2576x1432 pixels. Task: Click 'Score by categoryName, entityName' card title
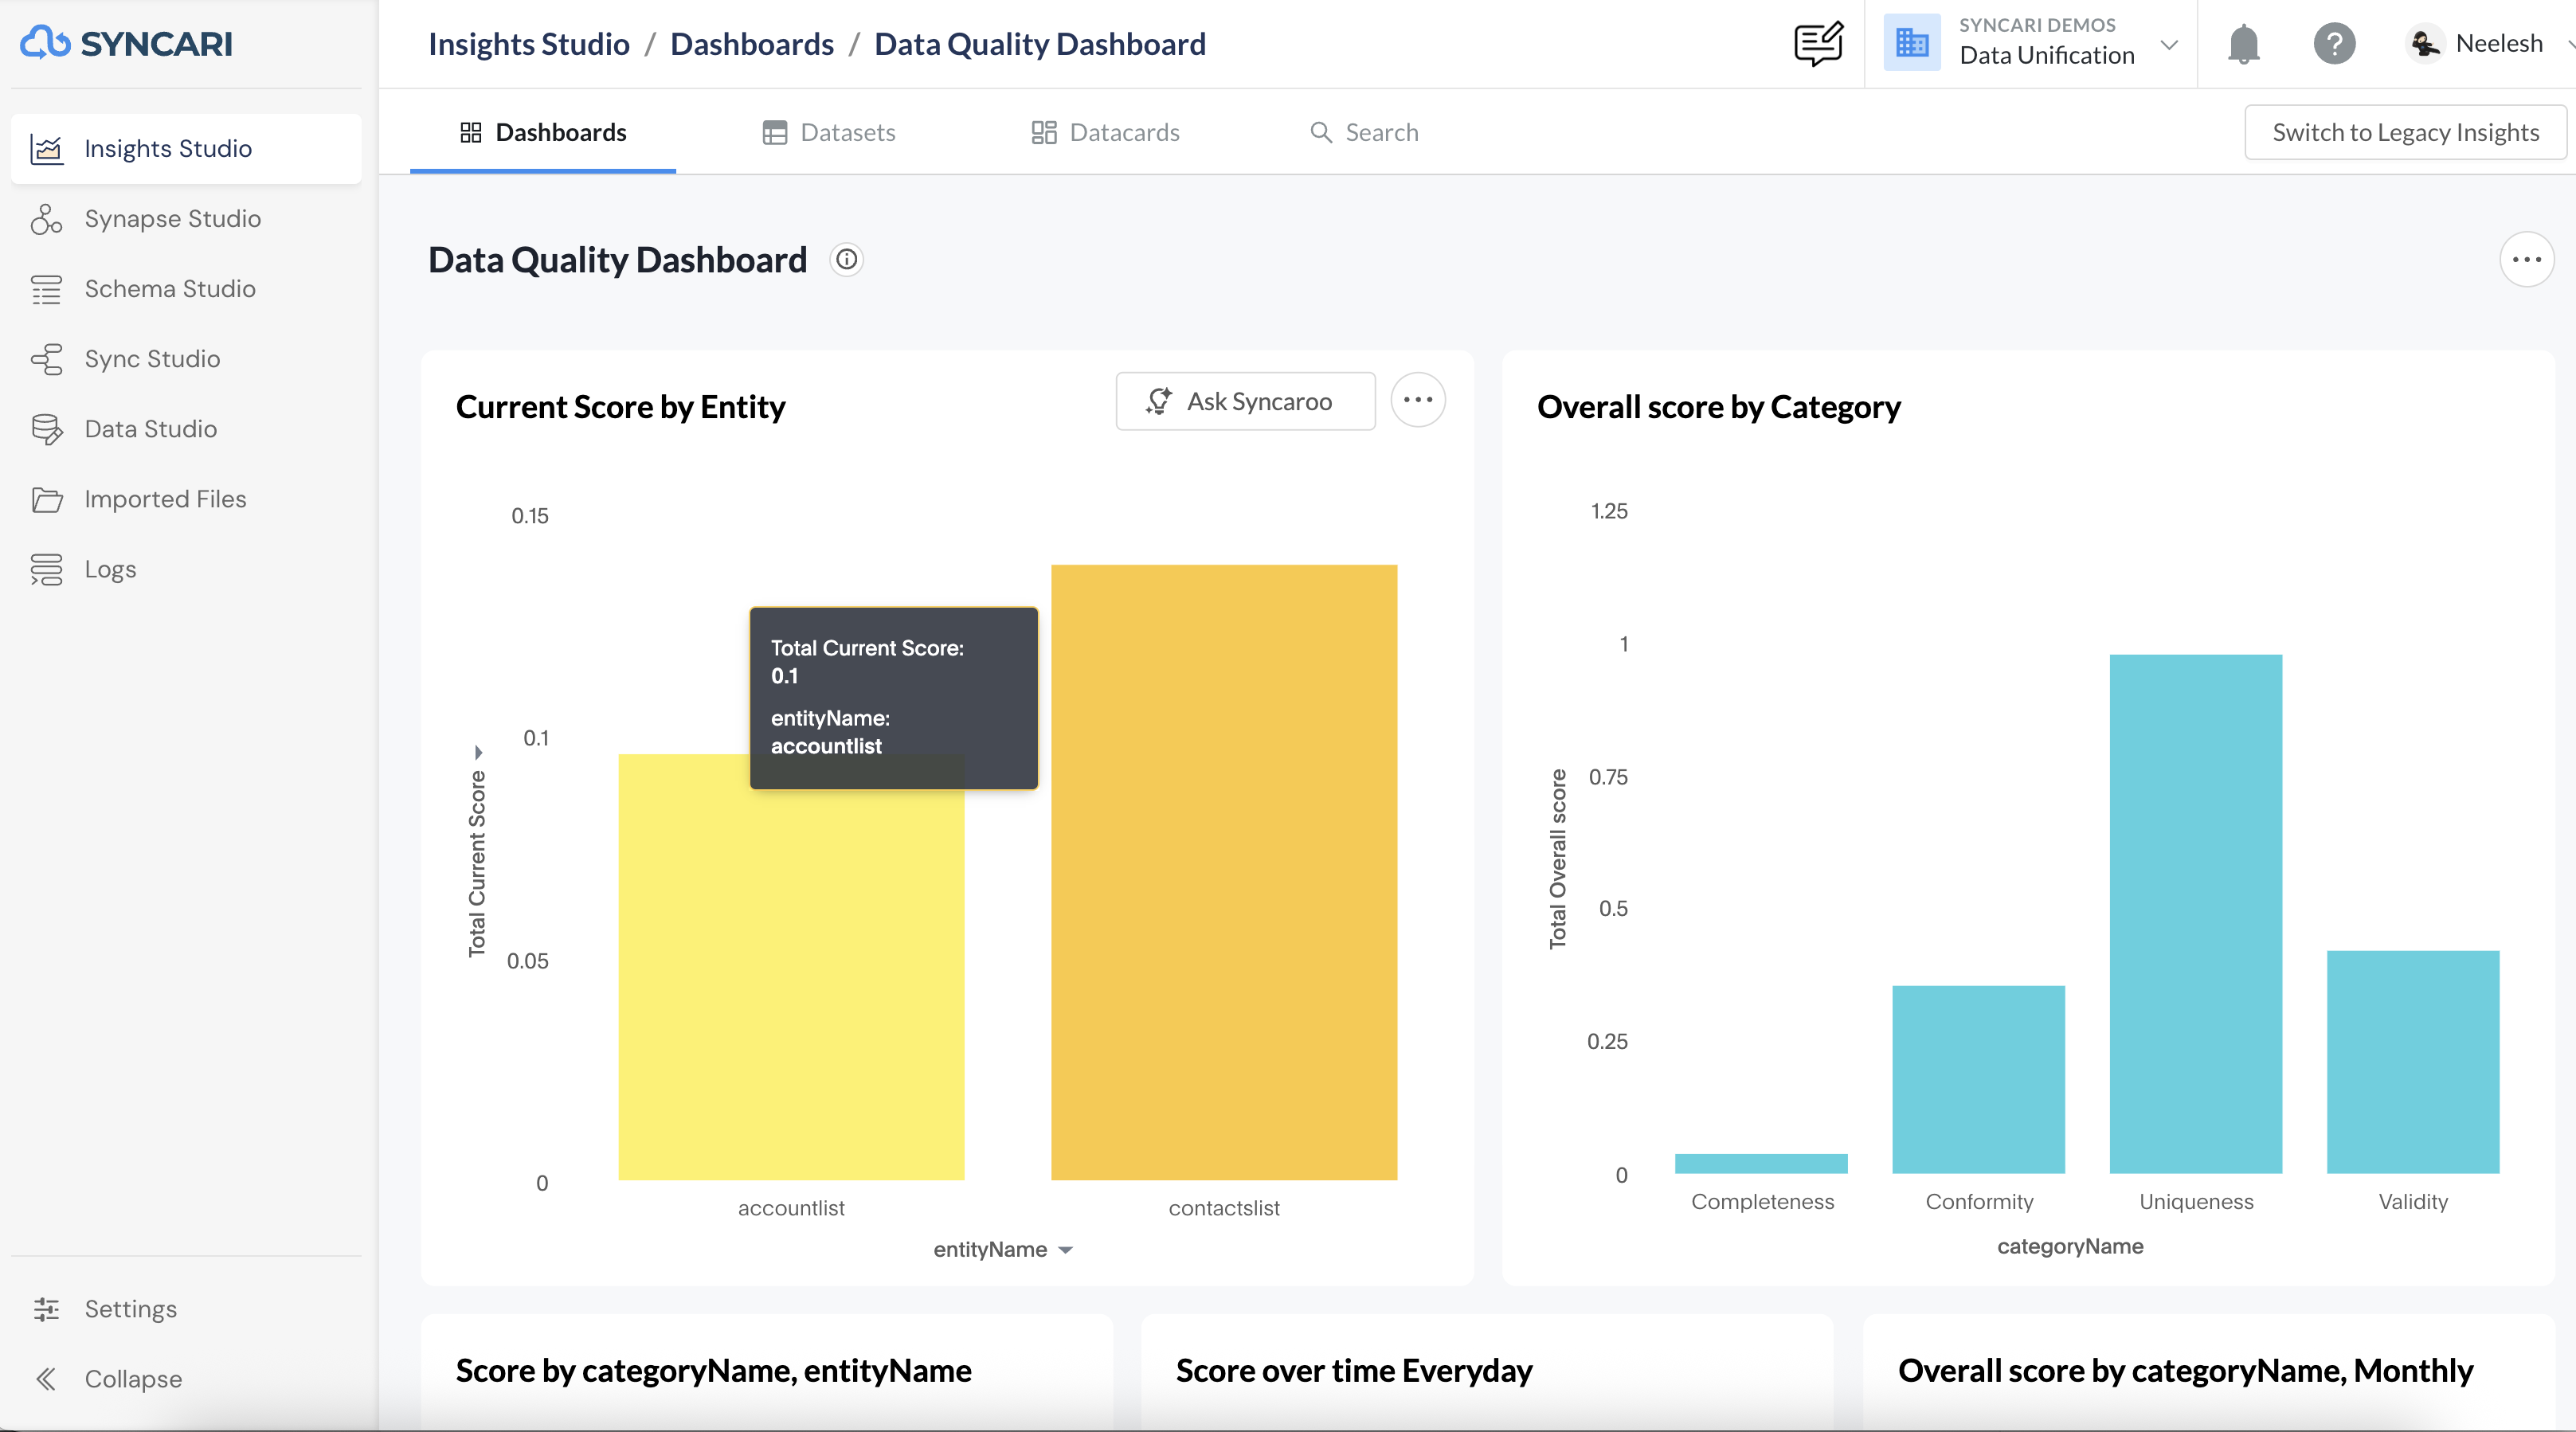(713, 1370)
